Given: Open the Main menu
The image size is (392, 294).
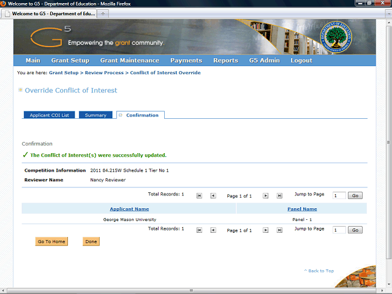Looking at the screenshot, I should [33, 61].
